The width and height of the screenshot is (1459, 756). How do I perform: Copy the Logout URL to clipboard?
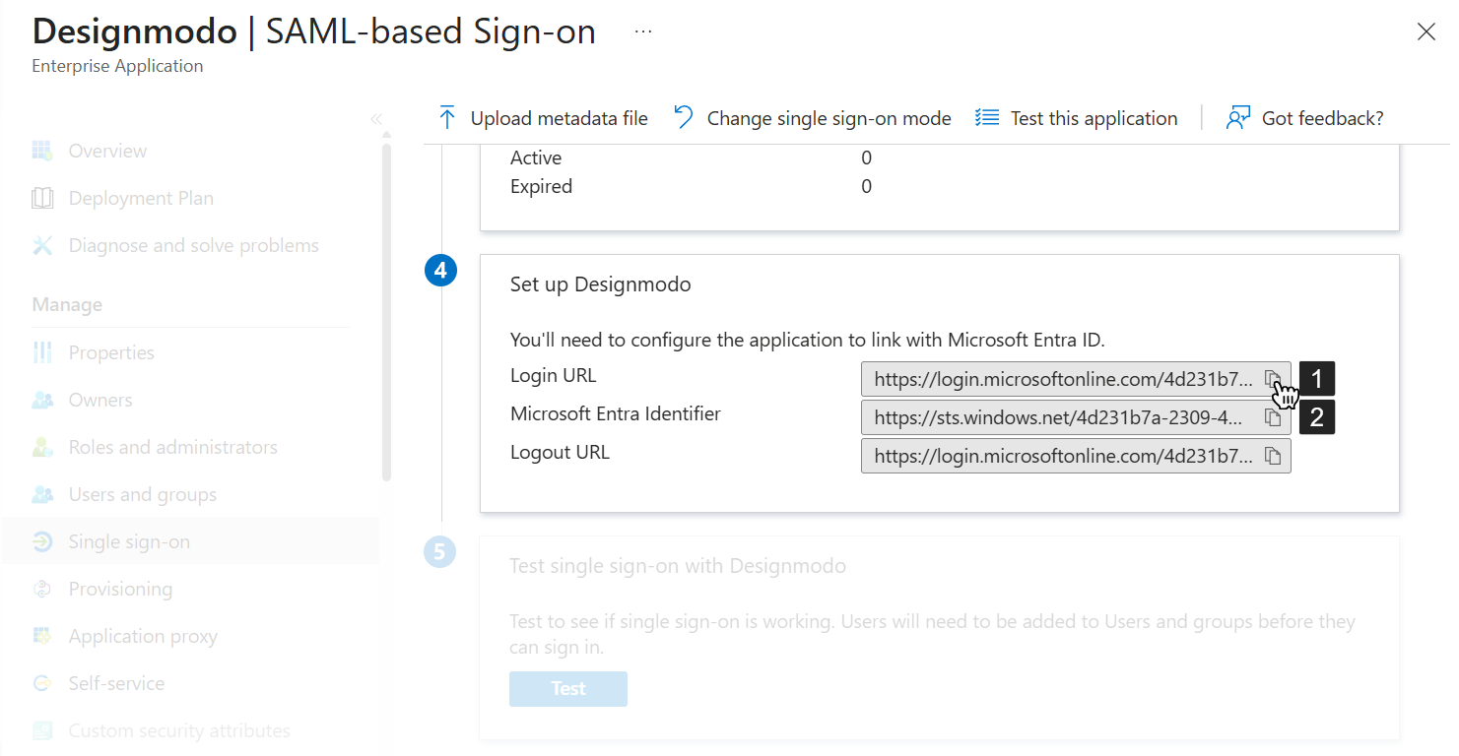[x=1273, y=457]
